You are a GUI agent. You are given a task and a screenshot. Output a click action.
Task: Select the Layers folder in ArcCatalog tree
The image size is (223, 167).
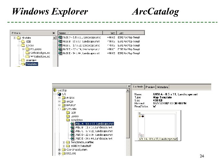click(x=72, y=116)
